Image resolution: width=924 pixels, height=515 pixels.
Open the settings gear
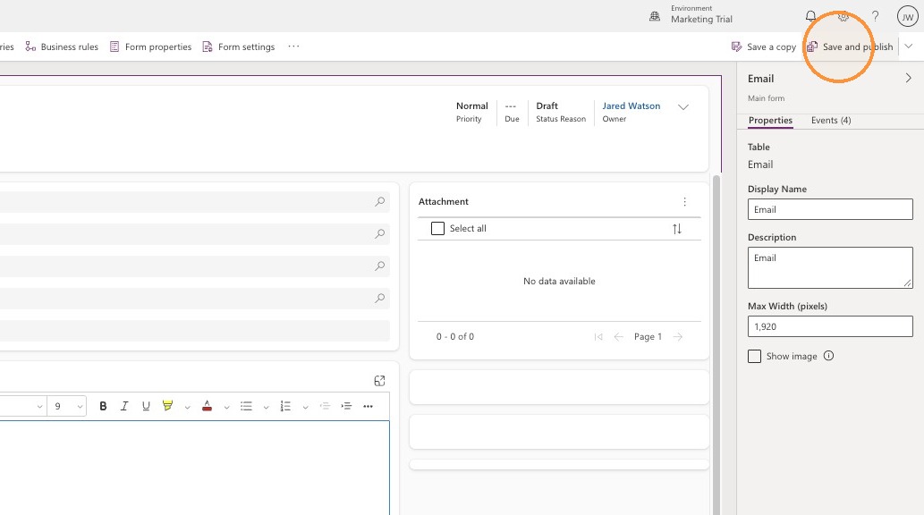point(843,16)
